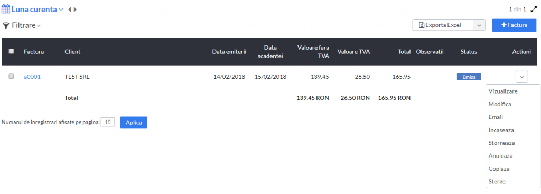Select Incaseaza from the actions list

pyautogui.click(x=501, y=130)
